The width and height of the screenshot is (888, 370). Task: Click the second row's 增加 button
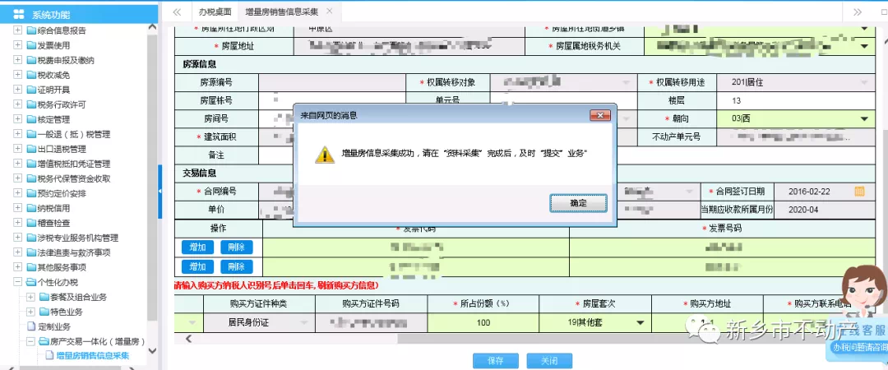[197, 267]
